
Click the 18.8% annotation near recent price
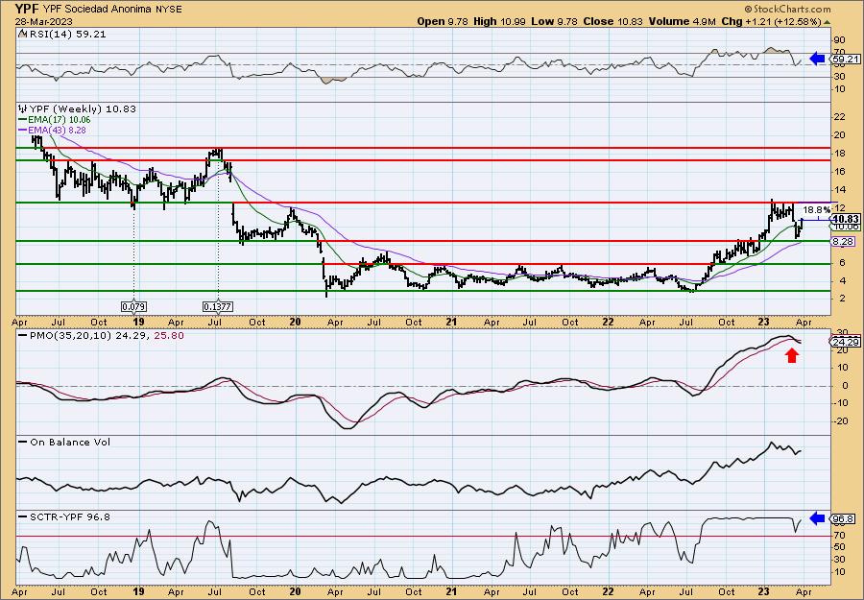pos(817,210)
